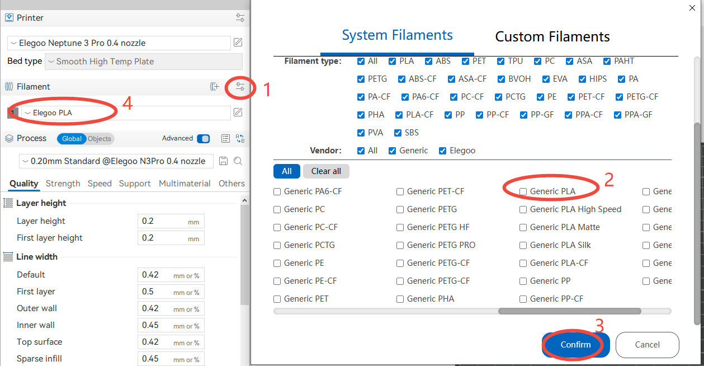Save the process preset with the disk icon

pyautogui.click(x=223, y=161)
